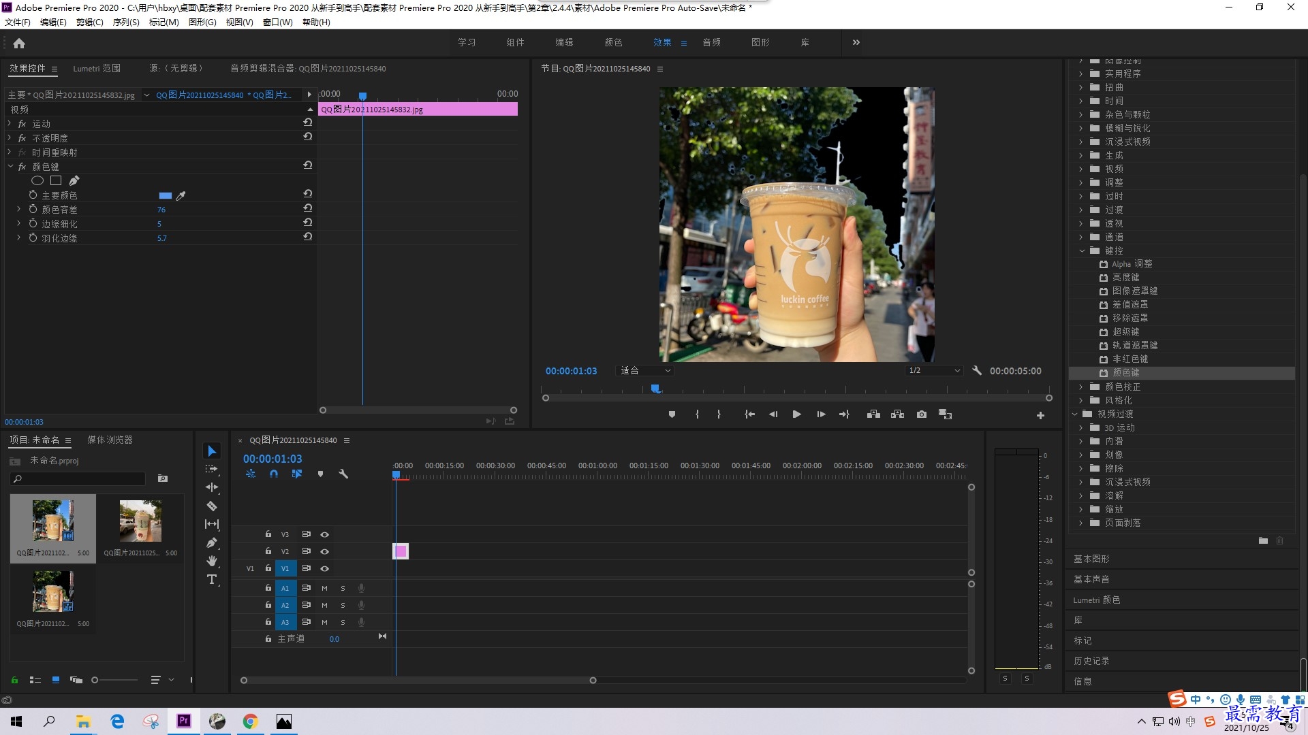Viewport: 1308px width, 735px height.
Task: Expand the 颜色校正 folder
Action: tap(1081, 387)
